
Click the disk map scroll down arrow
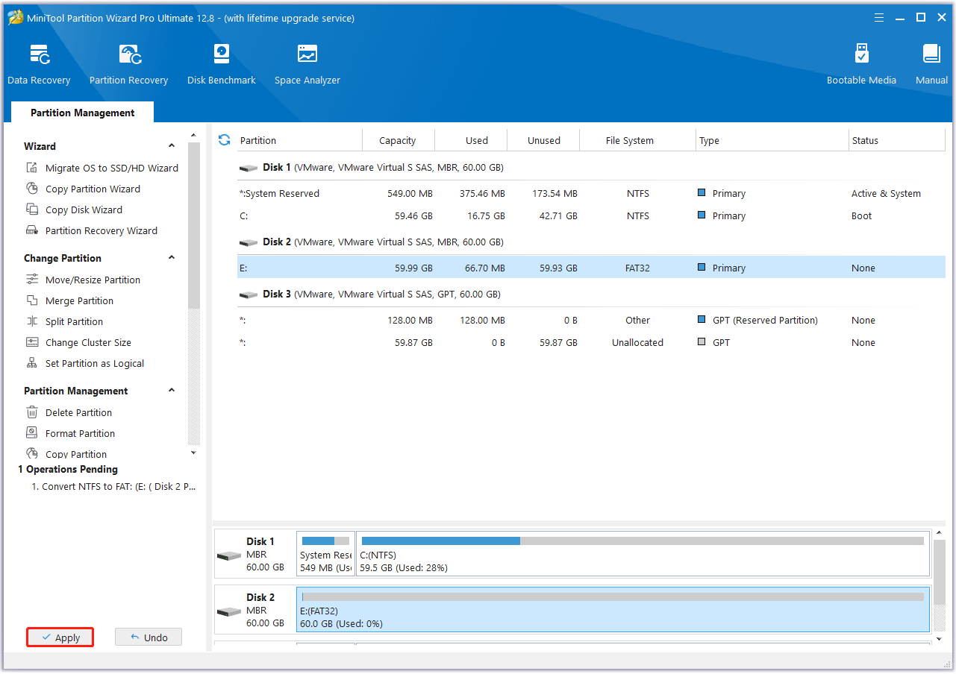(x=939, y=639)
